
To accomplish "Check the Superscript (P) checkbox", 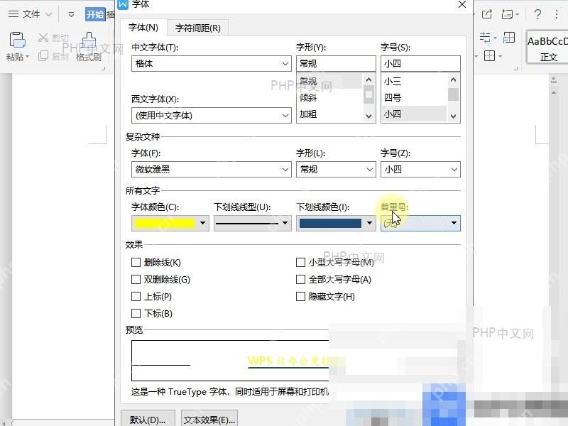I will click(x=136, y=296).
